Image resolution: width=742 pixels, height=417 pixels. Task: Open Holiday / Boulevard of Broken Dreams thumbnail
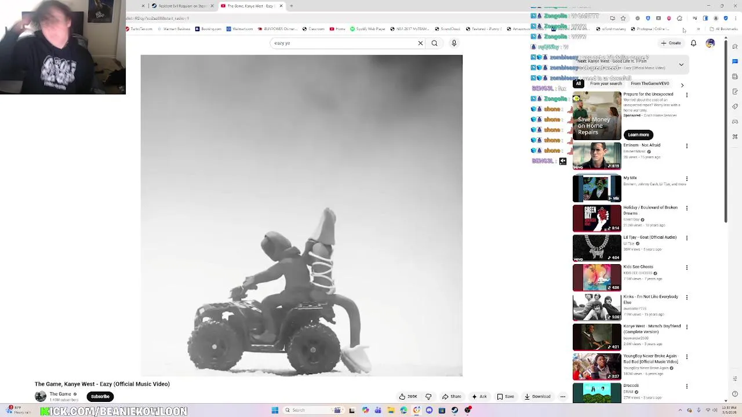click(x=596, y=218)
